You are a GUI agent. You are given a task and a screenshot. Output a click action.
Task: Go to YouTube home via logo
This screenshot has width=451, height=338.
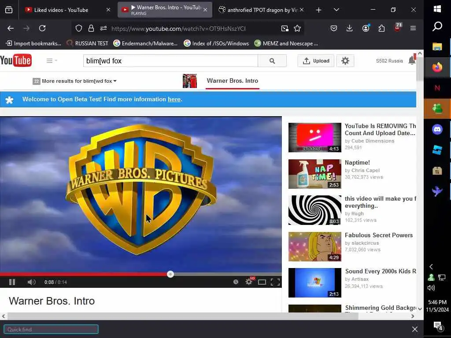(x=16, y=60)
